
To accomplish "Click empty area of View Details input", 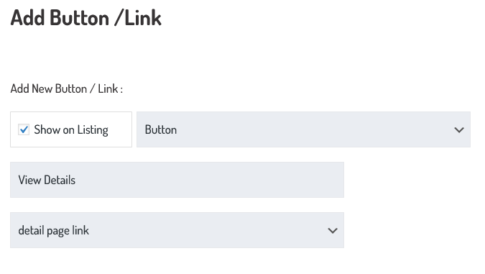I will pos(211,180).
